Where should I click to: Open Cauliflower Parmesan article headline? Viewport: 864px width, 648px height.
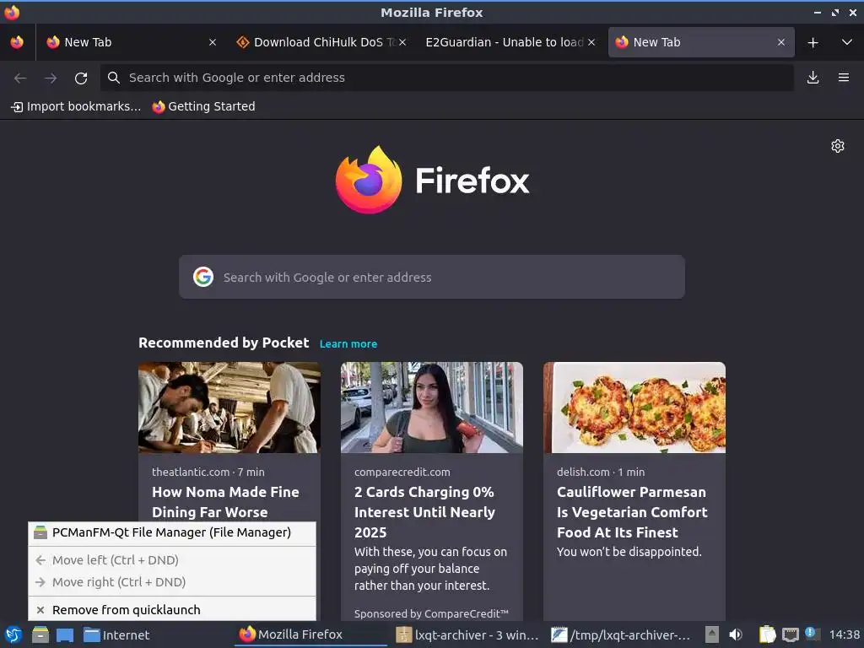point(632,512)
